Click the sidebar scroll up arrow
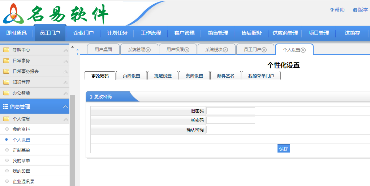The width and height of the screenshot is (370, 186). click(72, 47)
